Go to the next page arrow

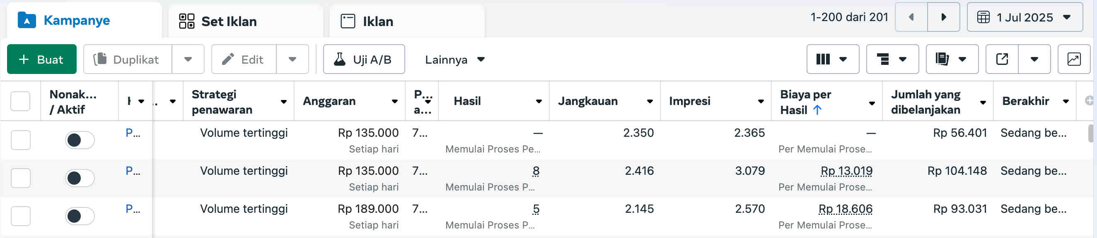943,17
